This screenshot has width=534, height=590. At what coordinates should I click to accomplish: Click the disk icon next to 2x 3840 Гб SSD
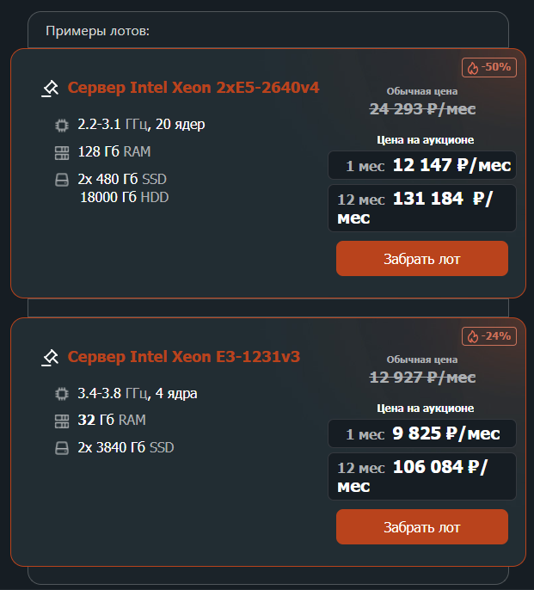click(x=61, y=448)
